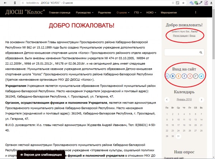Select day 24 in the calendar
The image size is (215, 159).
coord(178,131)
